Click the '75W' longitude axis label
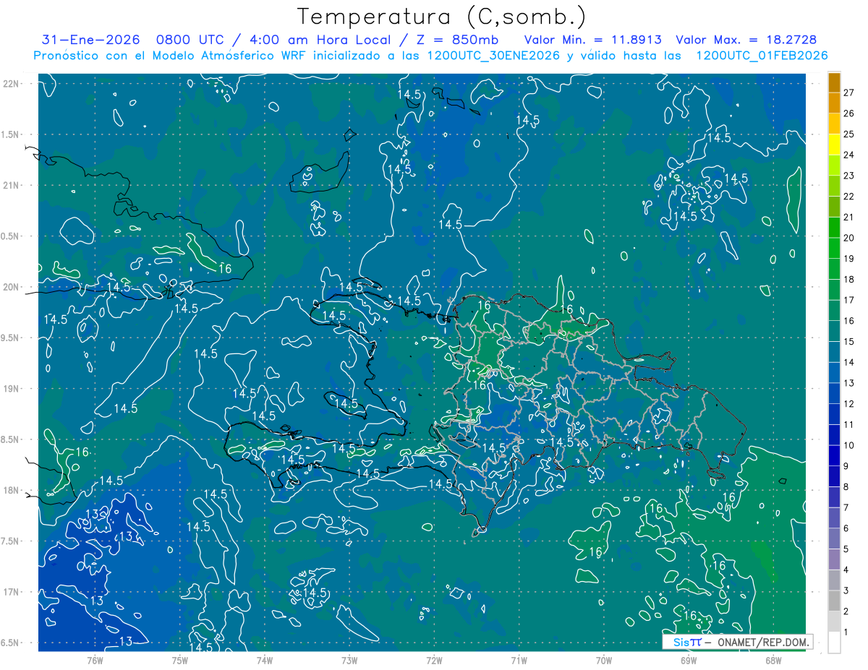Image resolution: width=868 pixels, height=670 pixels. tap(180, 660)
